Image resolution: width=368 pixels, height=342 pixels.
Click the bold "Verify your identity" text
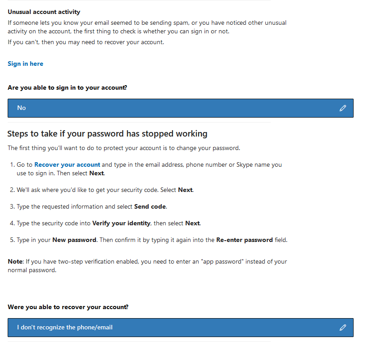(x=121, y=223)
